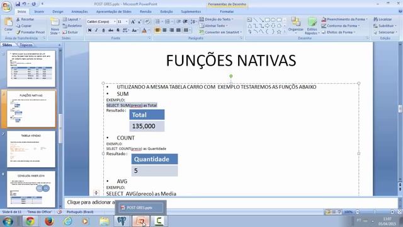Open Localizar to find text
403x227 pixels.
383,20
